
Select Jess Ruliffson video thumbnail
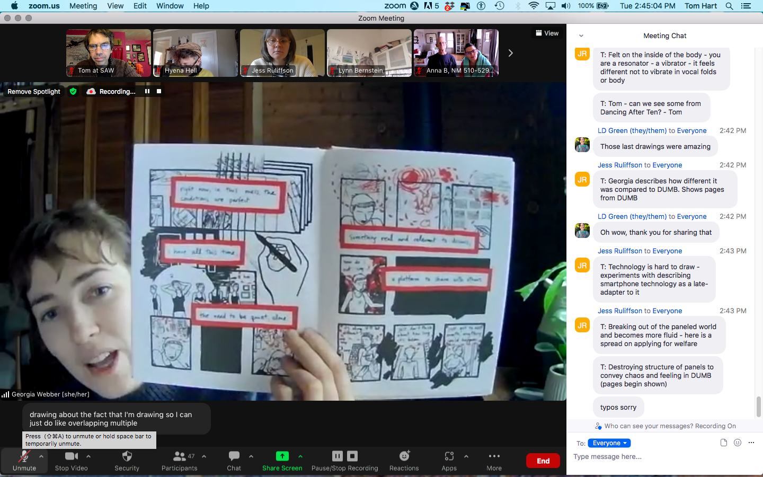pyautogui.click(x=282, y=53)
